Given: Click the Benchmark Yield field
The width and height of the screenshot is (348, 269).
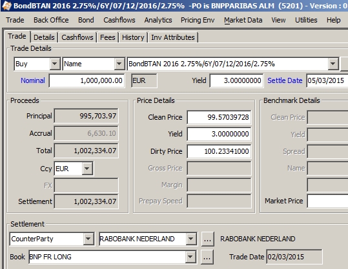Looking at the screenshot, I should [327, 134].
